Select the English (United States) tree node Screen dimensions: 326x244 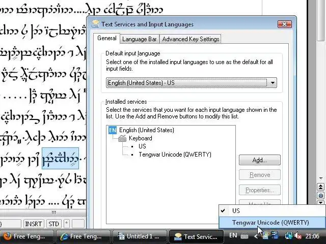coord(147,130)
